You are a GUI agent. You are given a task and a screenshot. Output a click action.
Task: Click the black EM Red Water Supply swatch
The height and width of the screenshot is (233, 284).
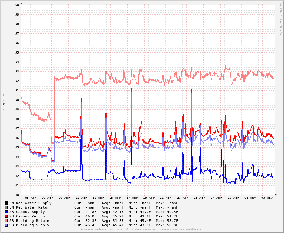click(6, 203)
